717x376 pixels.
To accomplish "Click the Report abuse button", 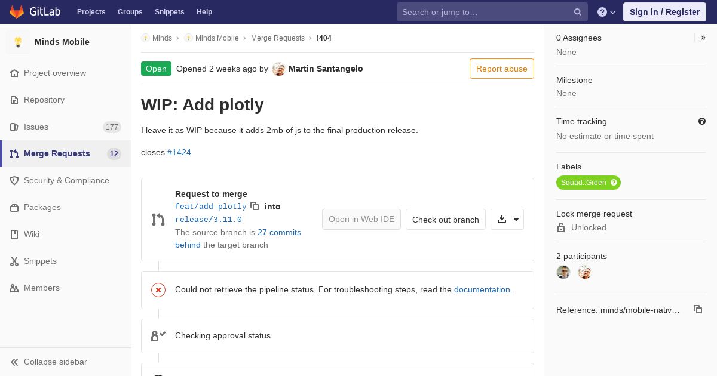I will (502, 69).
